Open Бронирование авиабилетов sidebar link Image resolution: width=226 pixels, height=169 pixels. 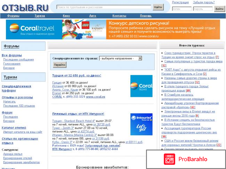pos(22,162)
